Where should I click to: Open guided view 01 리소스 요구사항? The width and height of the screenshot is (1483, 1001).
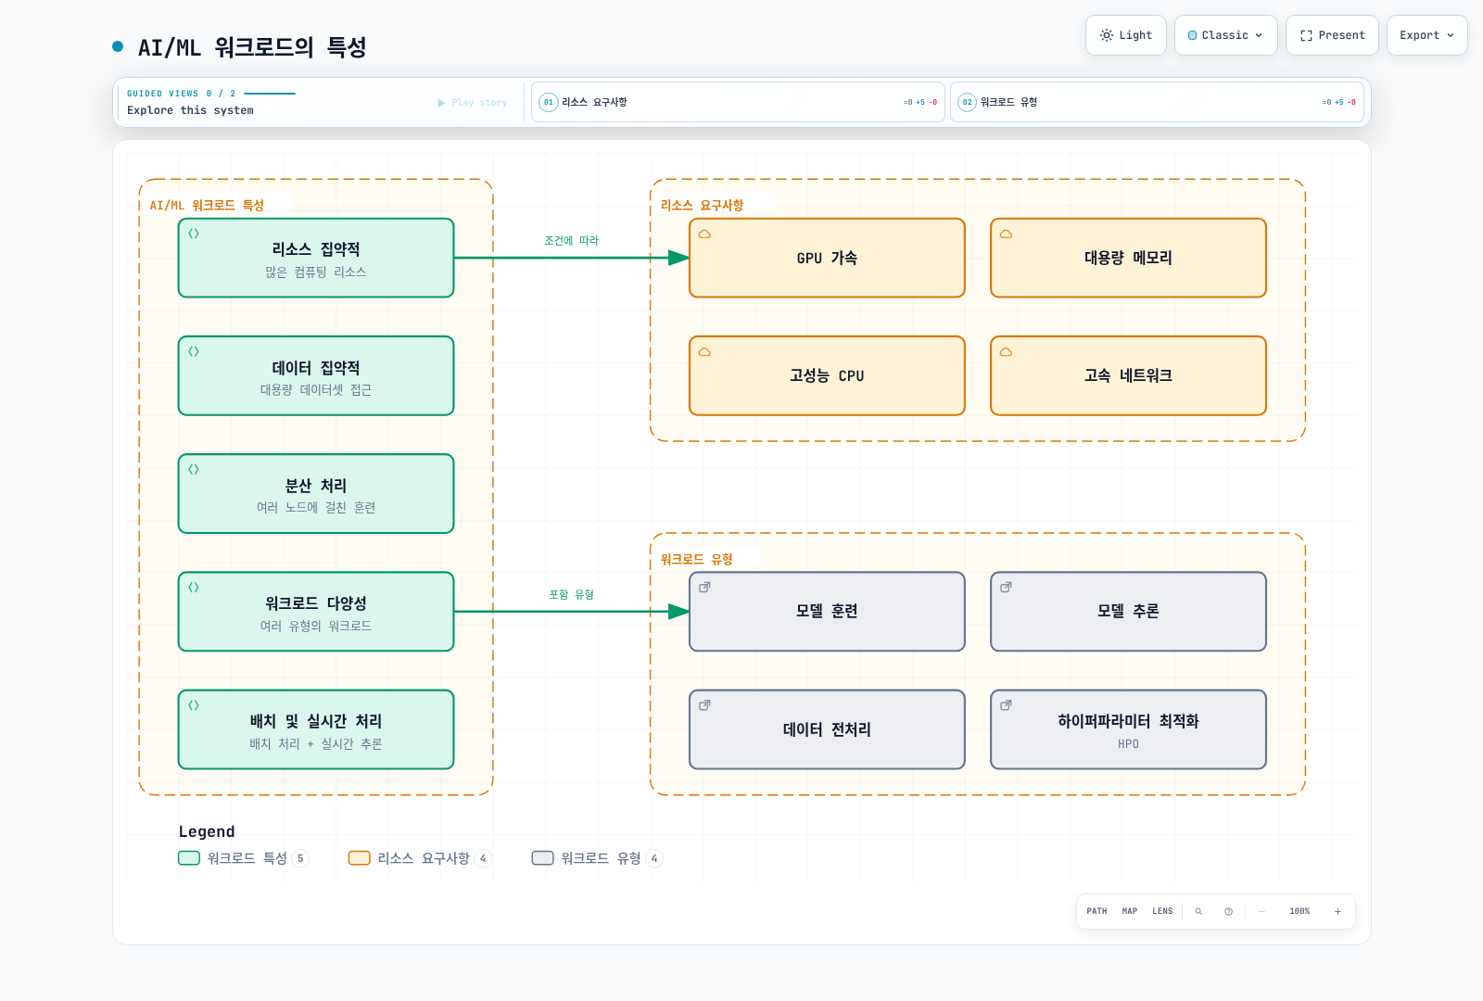coord(738,102)
